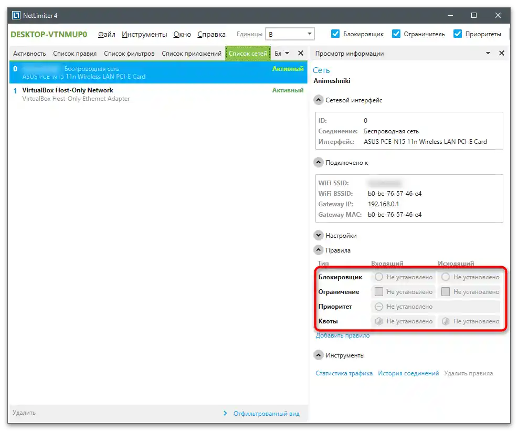This screenshot has width=518, height=431.
Task: Open the Единицы units dropdown
Action: 290,34
